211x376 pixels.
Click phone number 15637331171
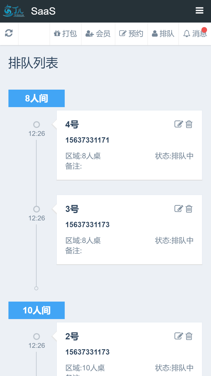[87, 140]
